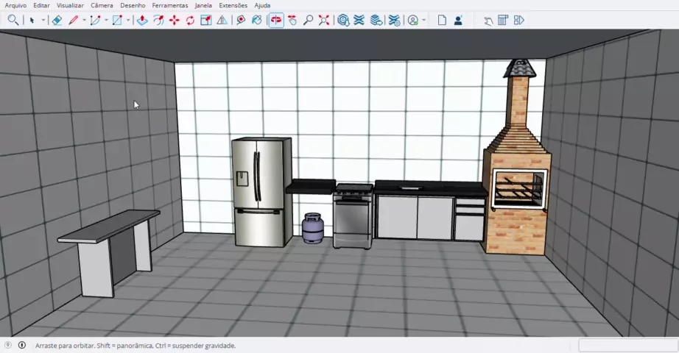
Task: Click the measurements input box
Action: [627, 346]
